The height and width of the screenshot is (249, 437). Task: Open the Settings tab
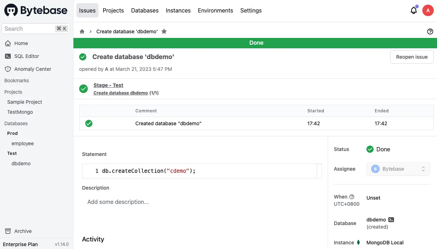click(251, 10)
